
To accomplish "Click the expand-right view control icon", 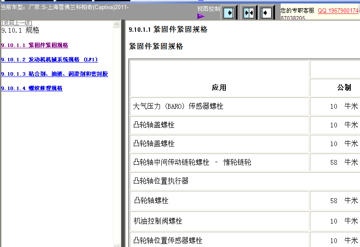I will [x=229, y=13].
